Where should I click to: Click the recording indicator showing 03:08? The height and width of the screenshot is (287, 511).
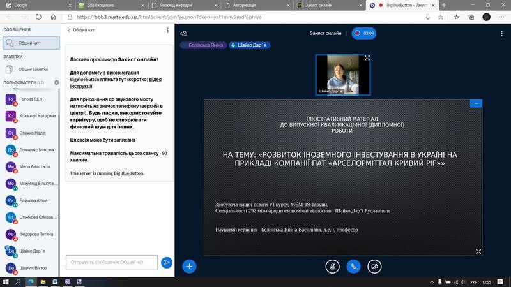363,33
